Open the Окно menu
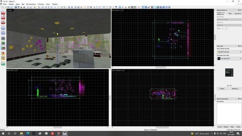 click(x=48, y=4)
